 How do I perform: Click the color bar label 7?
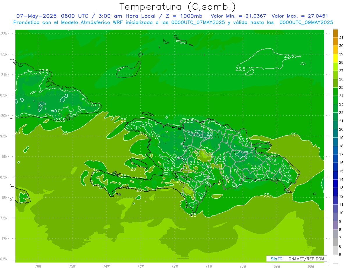pos(340,238)
